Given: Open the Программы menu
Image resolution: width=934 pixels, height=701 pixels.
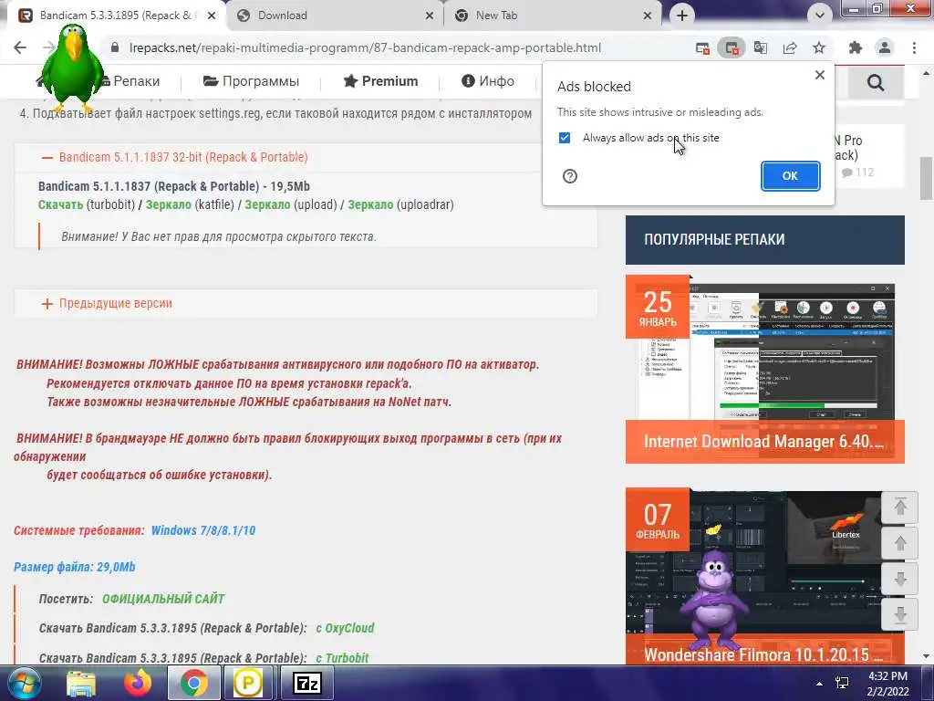Looking at the screenshot, I should [251, 81].
